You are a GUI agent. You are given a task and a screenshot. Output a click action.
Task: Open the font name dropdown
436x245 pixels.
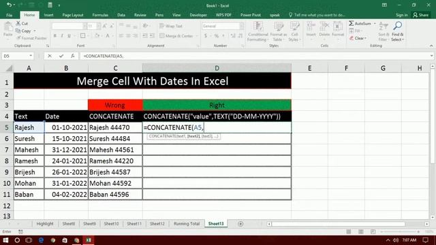point(84,26)
